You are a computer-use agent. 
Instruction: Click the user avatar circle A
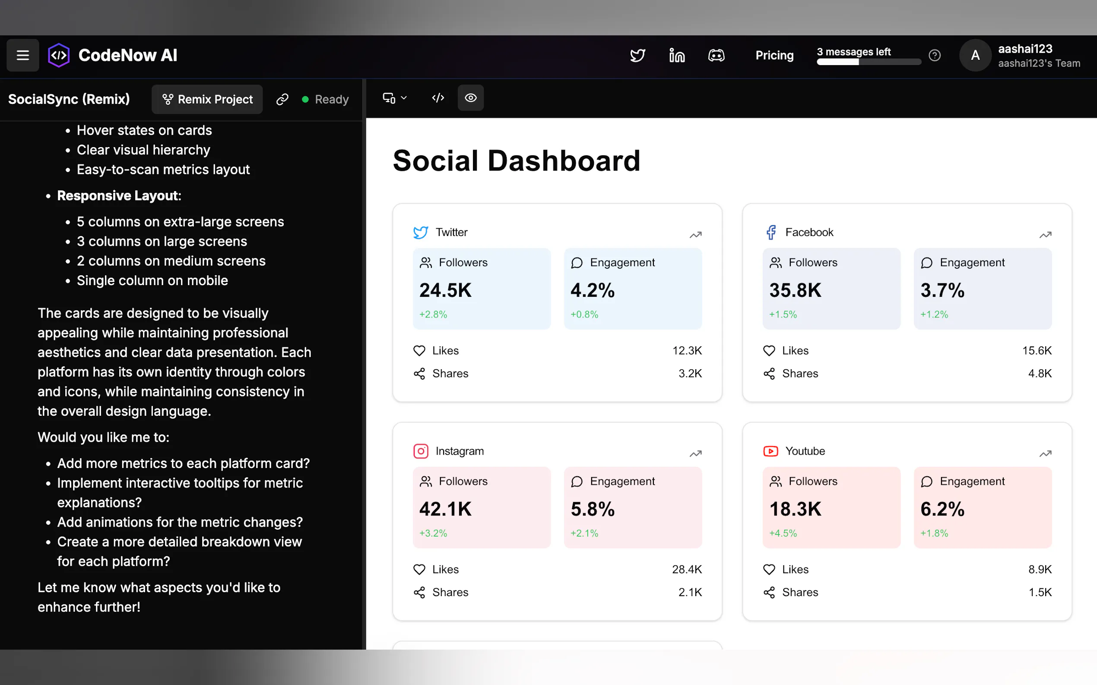974,55
